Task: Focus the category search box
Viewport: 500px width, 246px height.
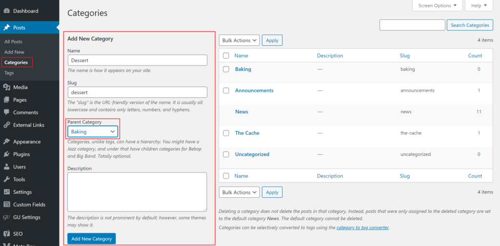Action: pos(412,25)
